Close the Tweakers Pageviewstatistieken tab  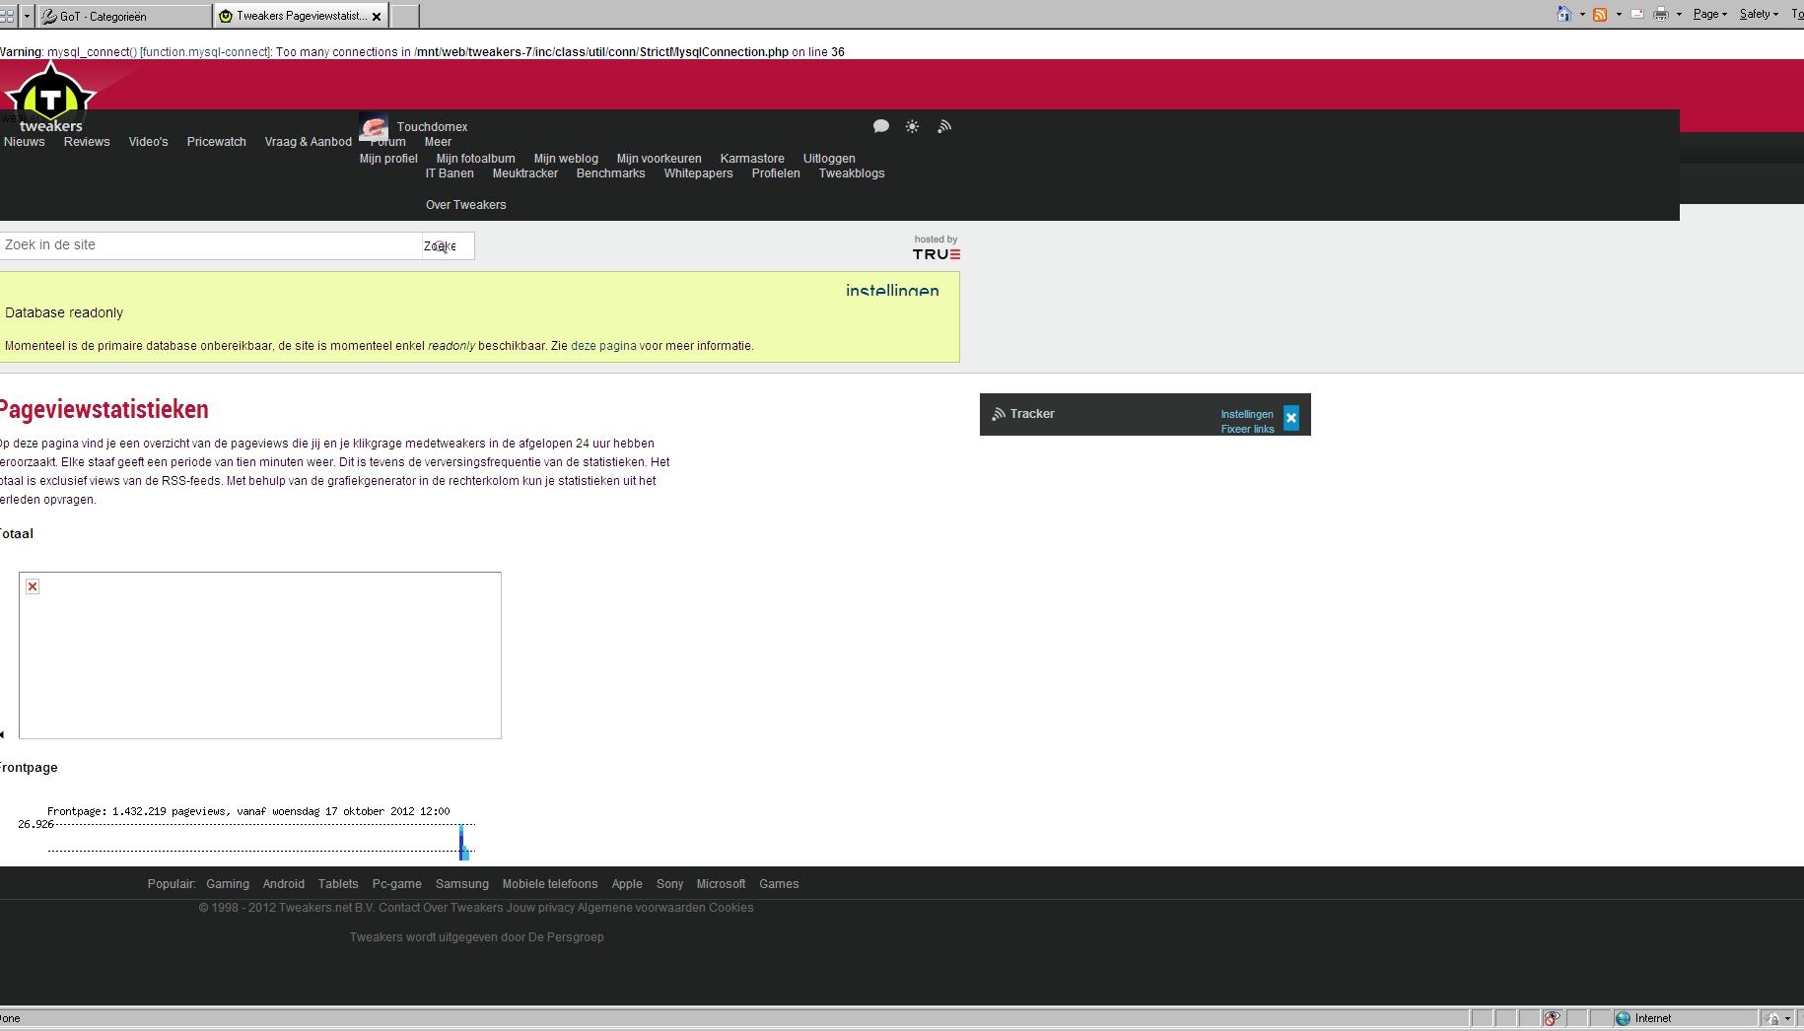click(x=377, y=17)
